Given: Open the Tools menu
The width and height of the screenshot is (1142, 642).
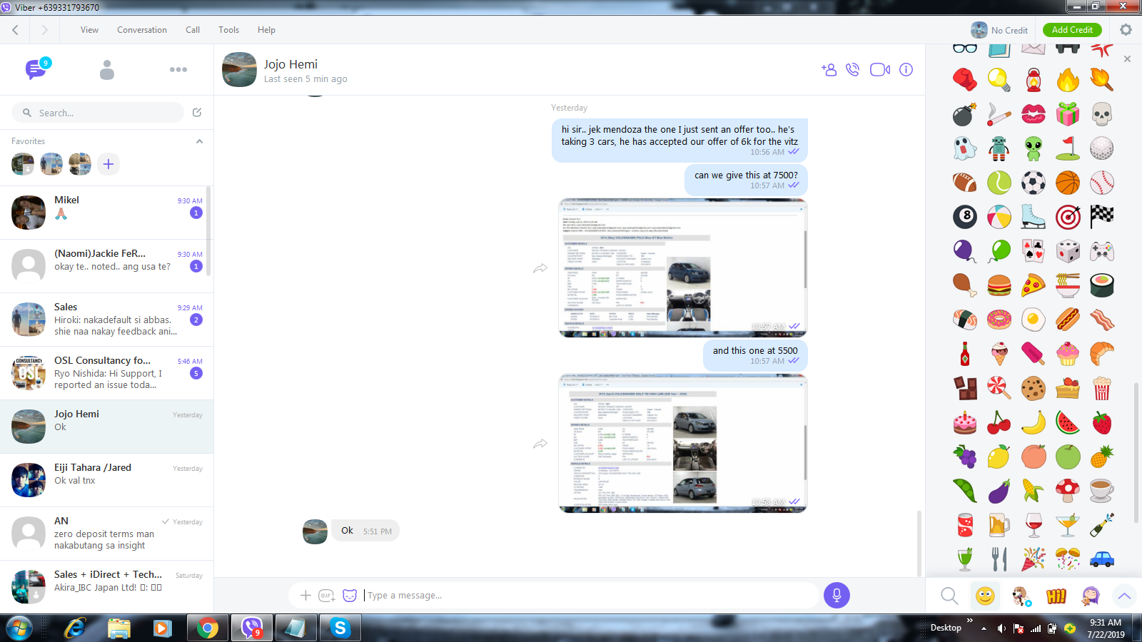Looking at the screenshot, I should 228,30.
